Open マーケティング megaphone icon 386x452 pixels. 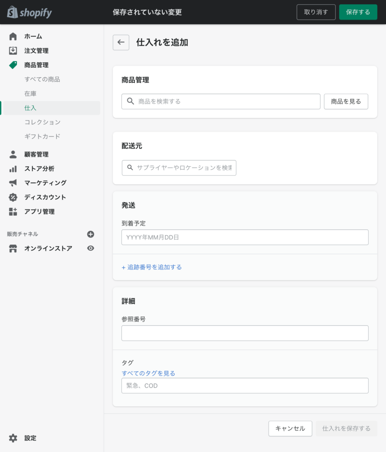[x=13, y=183]
